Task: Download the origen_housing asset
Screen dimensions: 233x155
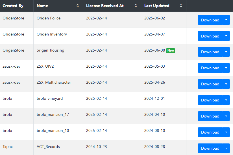Action: [210, 52]
